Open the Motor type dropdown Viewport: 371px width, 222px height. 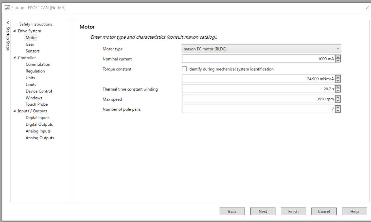pos(262,49)
